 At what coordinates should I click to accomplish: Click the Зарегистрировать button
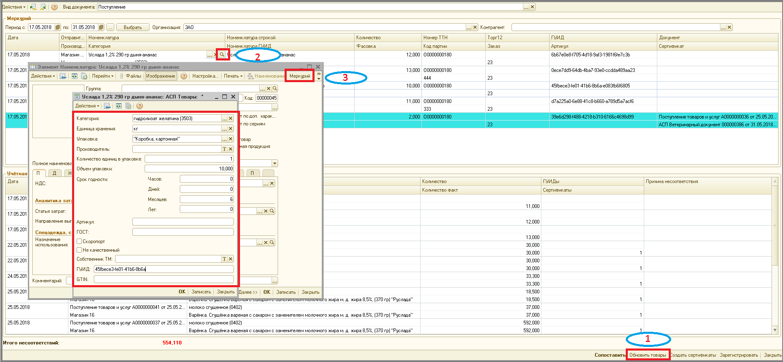[739, 355]
